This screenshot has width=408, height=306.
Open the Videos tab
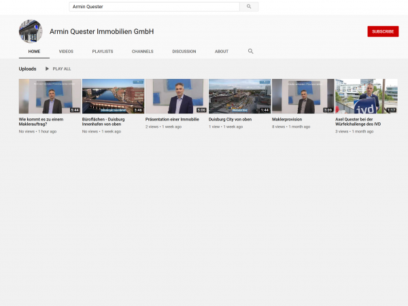[66, 52]
